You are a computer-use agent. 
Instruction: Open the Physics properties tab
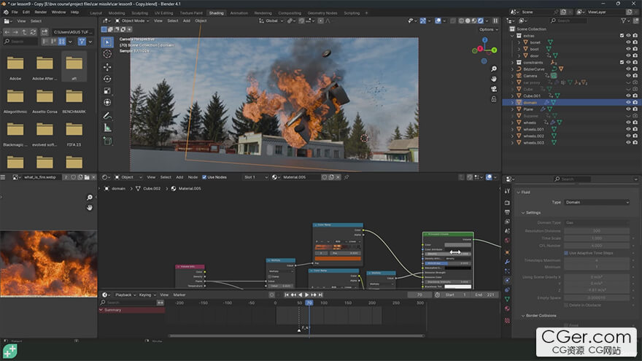tap(507, 280)
